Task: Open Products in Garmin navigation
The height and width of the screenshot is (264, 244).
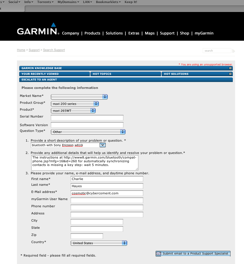Action: [x=92, y=33]
